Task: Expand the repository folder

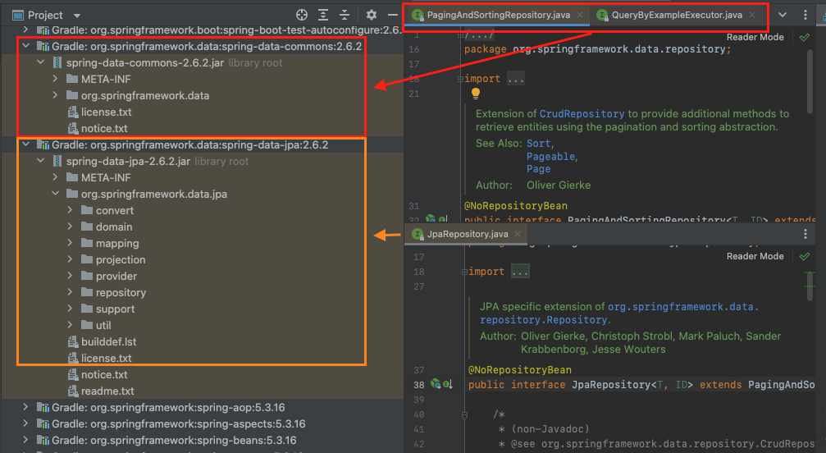Action: point(70,292)
